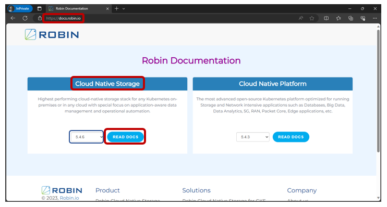Add this page to favorites star

(312, 18)
